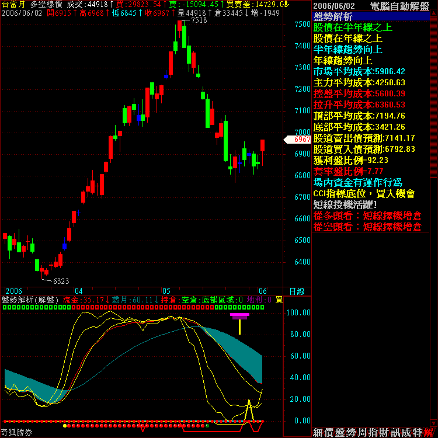This screenshot has width=438, height=438.
Task: Click the magenta signal marker in indicator panel
Action: (x=239, y=315)
